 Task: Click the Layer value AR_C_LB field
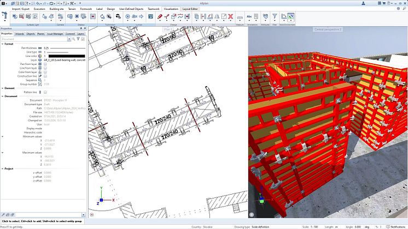pyautogui.click(x=65, y=60)
